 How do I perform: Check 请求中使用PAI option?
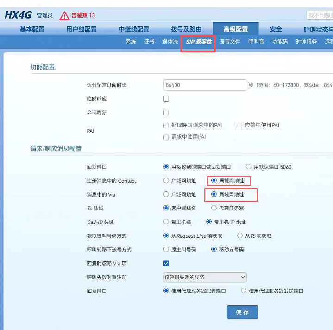(x=166, y=137)
